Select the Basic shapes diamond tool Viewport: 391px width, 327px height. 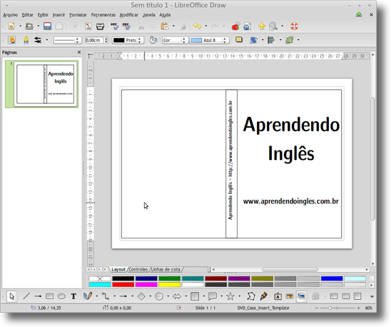click(x=141, y=296)
